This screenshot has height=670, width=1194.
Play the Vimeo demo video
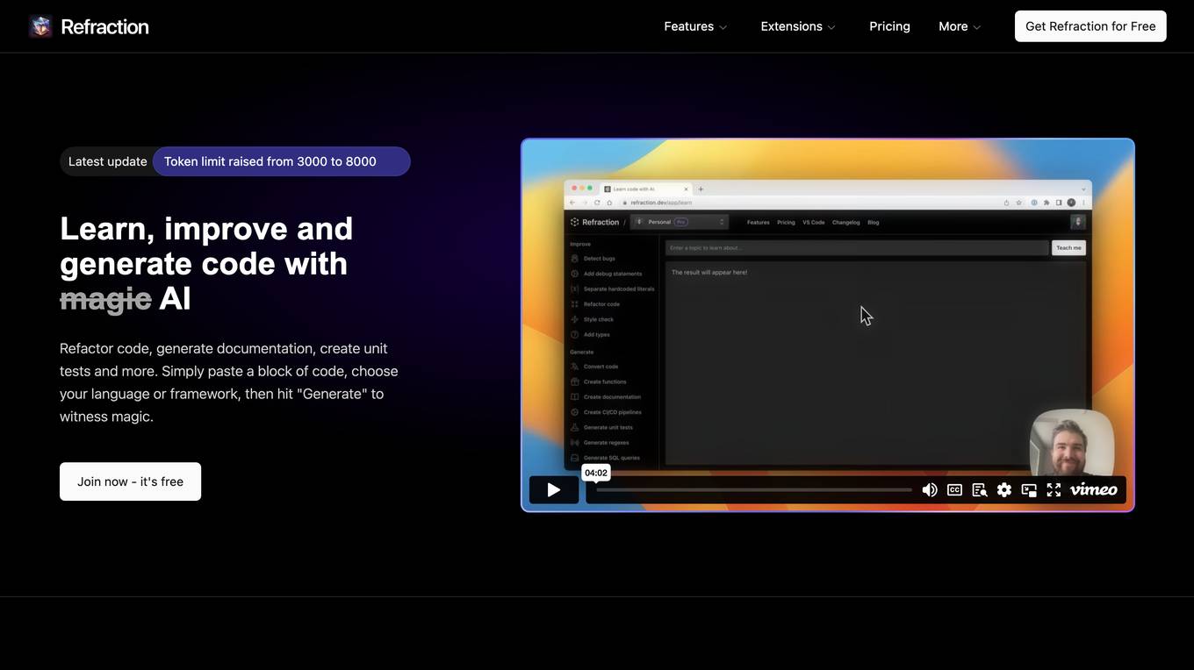click(x=553, y=490)
